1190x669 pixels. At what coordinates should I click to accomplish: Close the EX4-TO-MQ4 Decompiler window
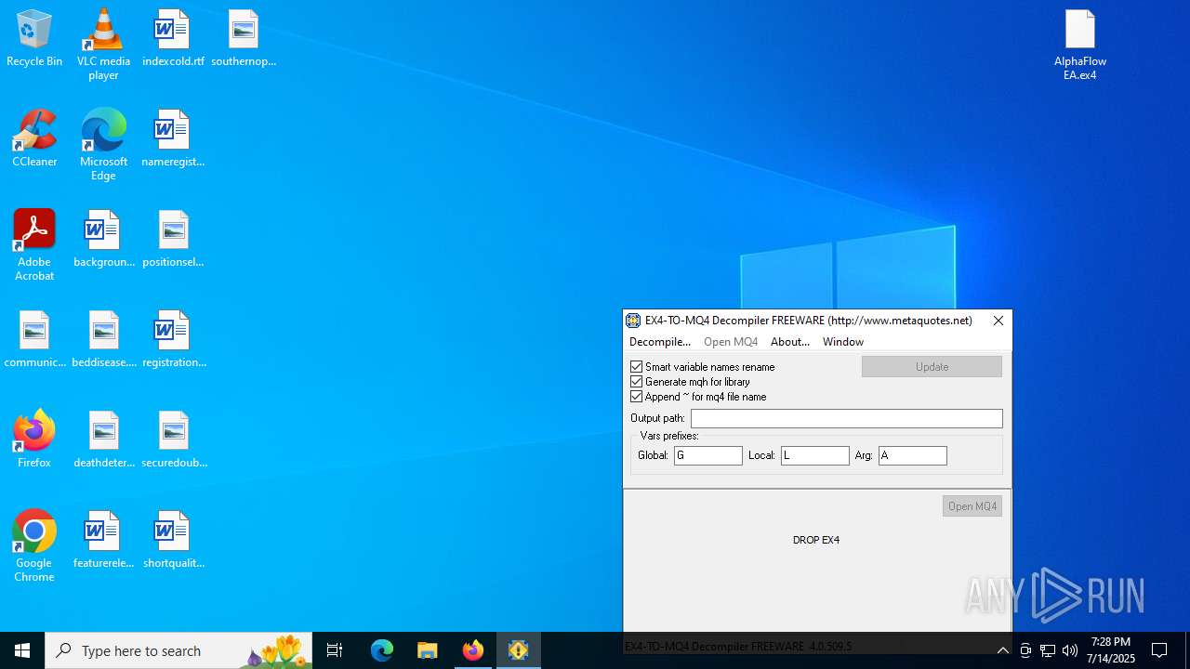coord(998,321)
